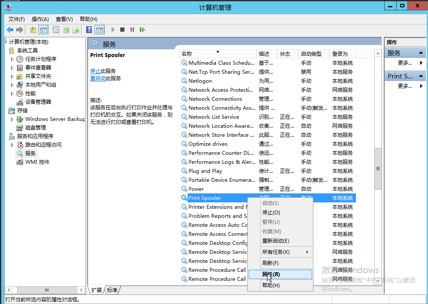The image size is (428, 304).
Task: Expand the 路由和远程访问 tree arrow
Action: coord(12,145)
